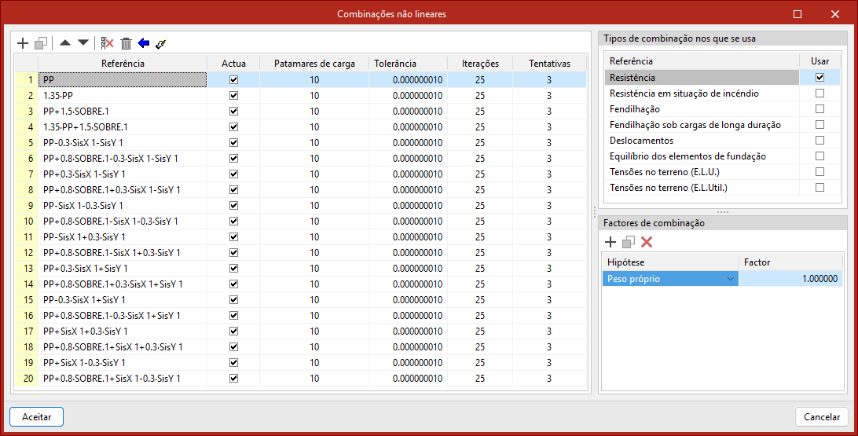The width and height of the screenshot is (858, 436).
Task: Edit the Factor value 1.000000 field
Action: pyautogui.click(x=790, y=279)
